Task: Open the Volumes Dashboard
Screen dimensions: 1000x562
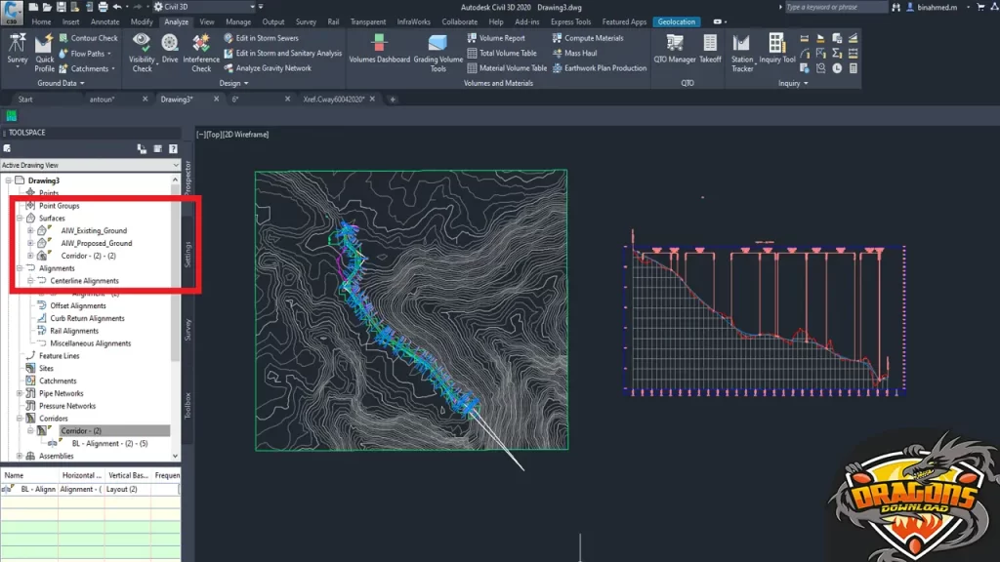Action: point(379,44)
